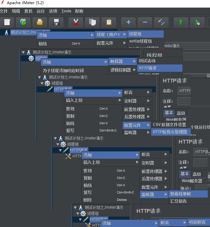Screen dimensions: 210x227
Task: Open the 选项 menu
Action: tap(53, 11)
